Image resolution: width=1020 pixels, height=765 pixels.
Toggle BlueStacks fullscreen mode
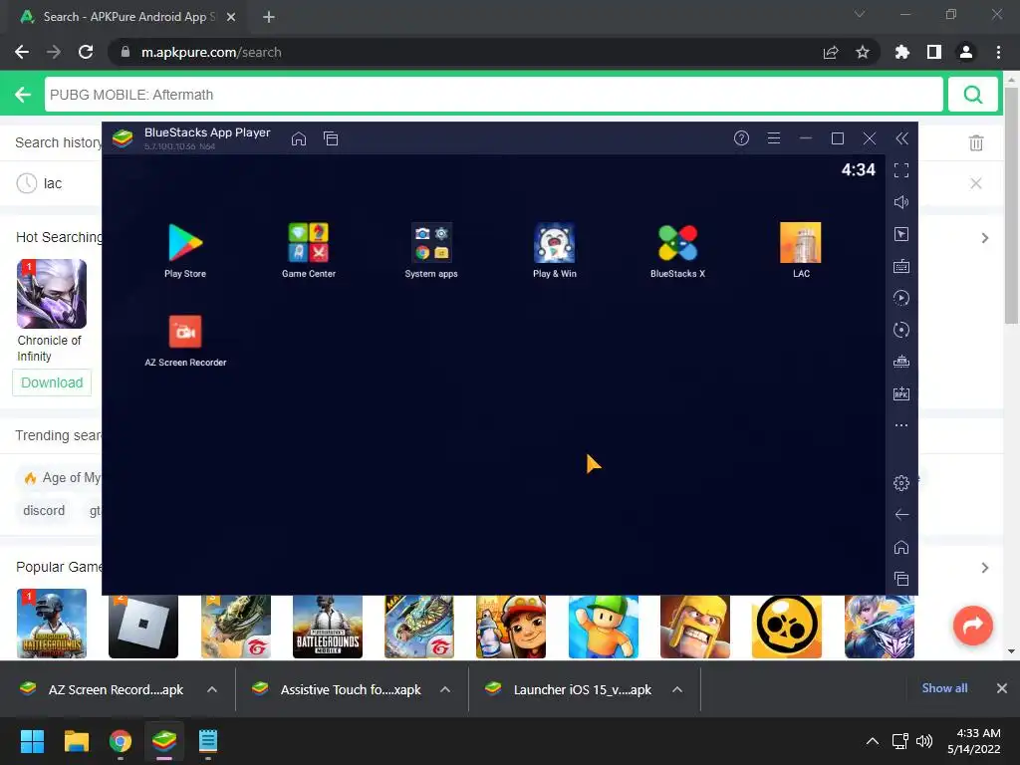901,170
